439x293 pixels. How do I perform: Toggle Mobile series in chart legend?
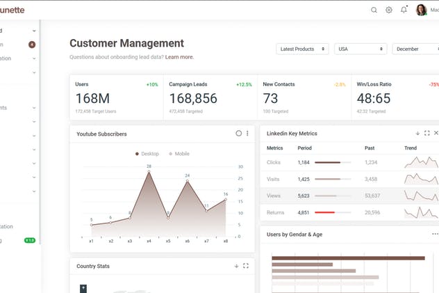pos(179,154)
